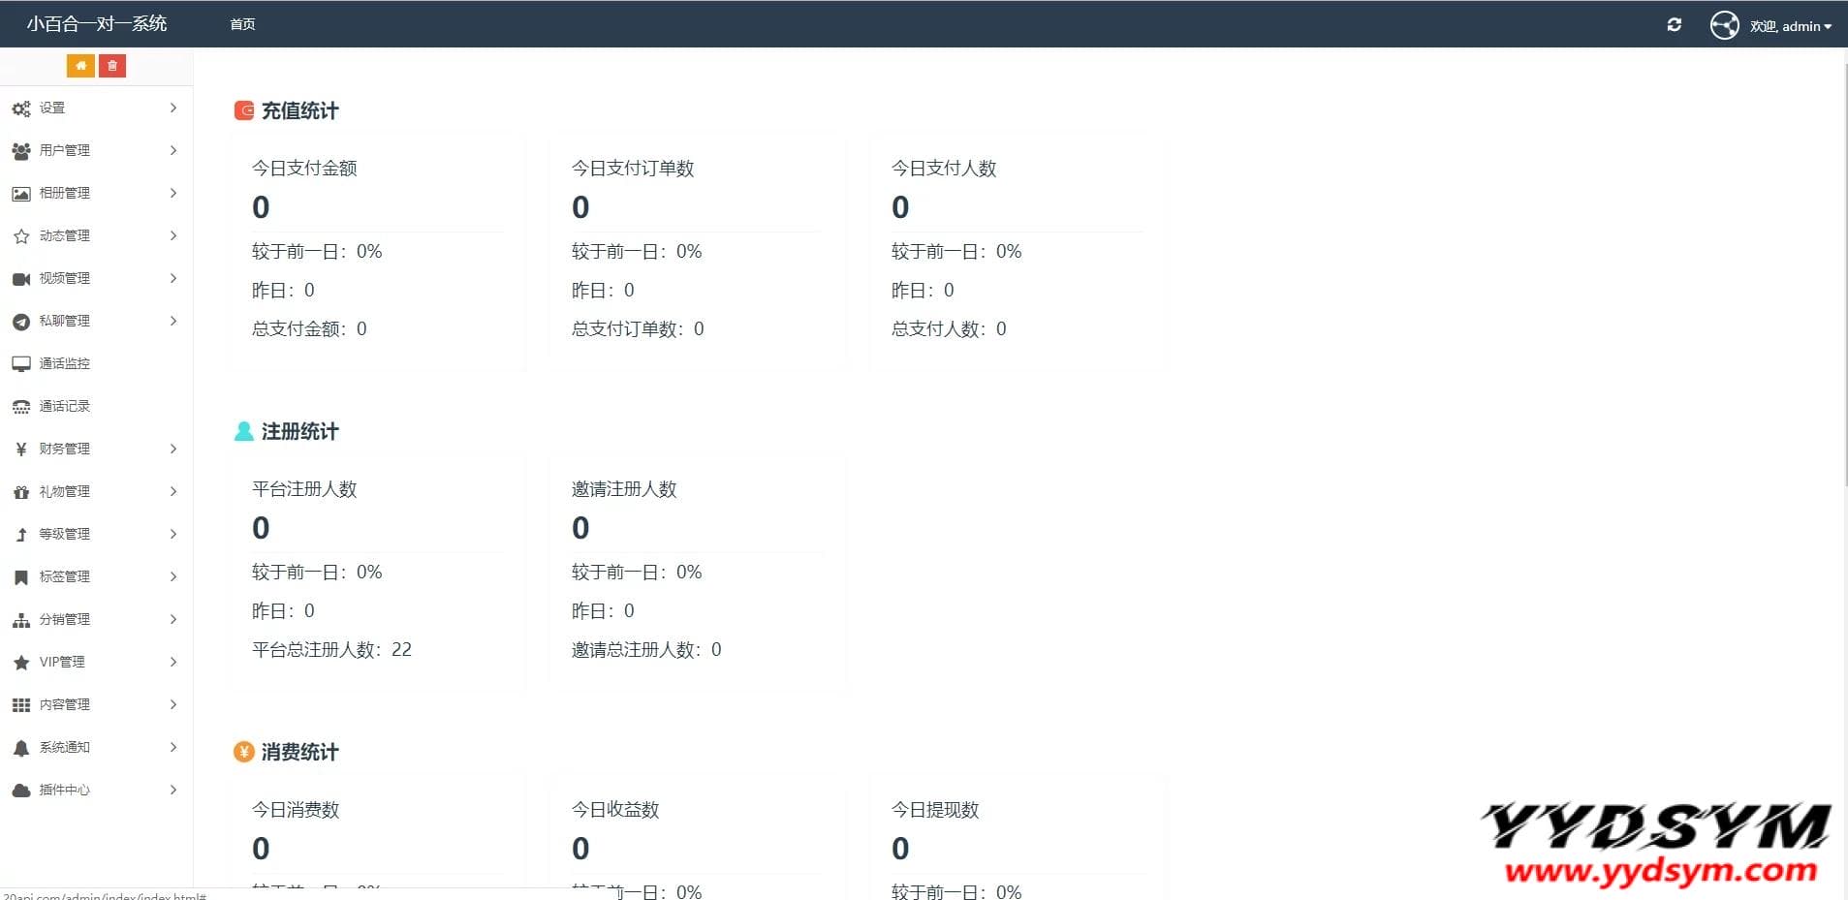Click the person icon next to 注册统计
The image size is (1848, 900).
[244, 431]
